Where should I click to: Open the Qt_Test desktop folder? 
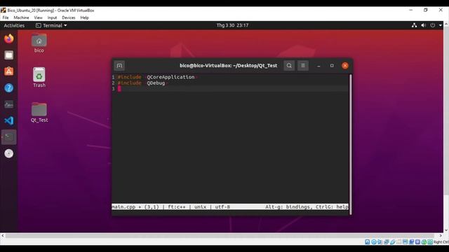point(39,112)
